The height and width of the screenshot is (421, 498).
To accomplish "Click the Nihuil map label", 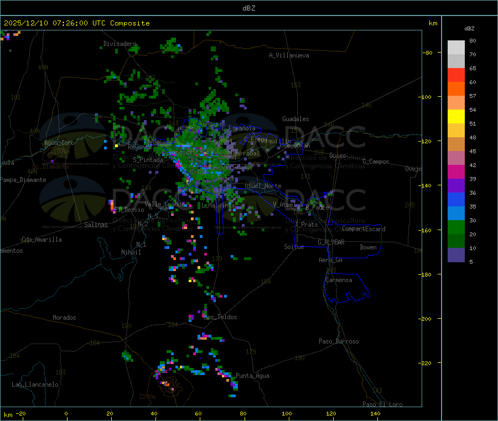I will (x=131, y=252).
